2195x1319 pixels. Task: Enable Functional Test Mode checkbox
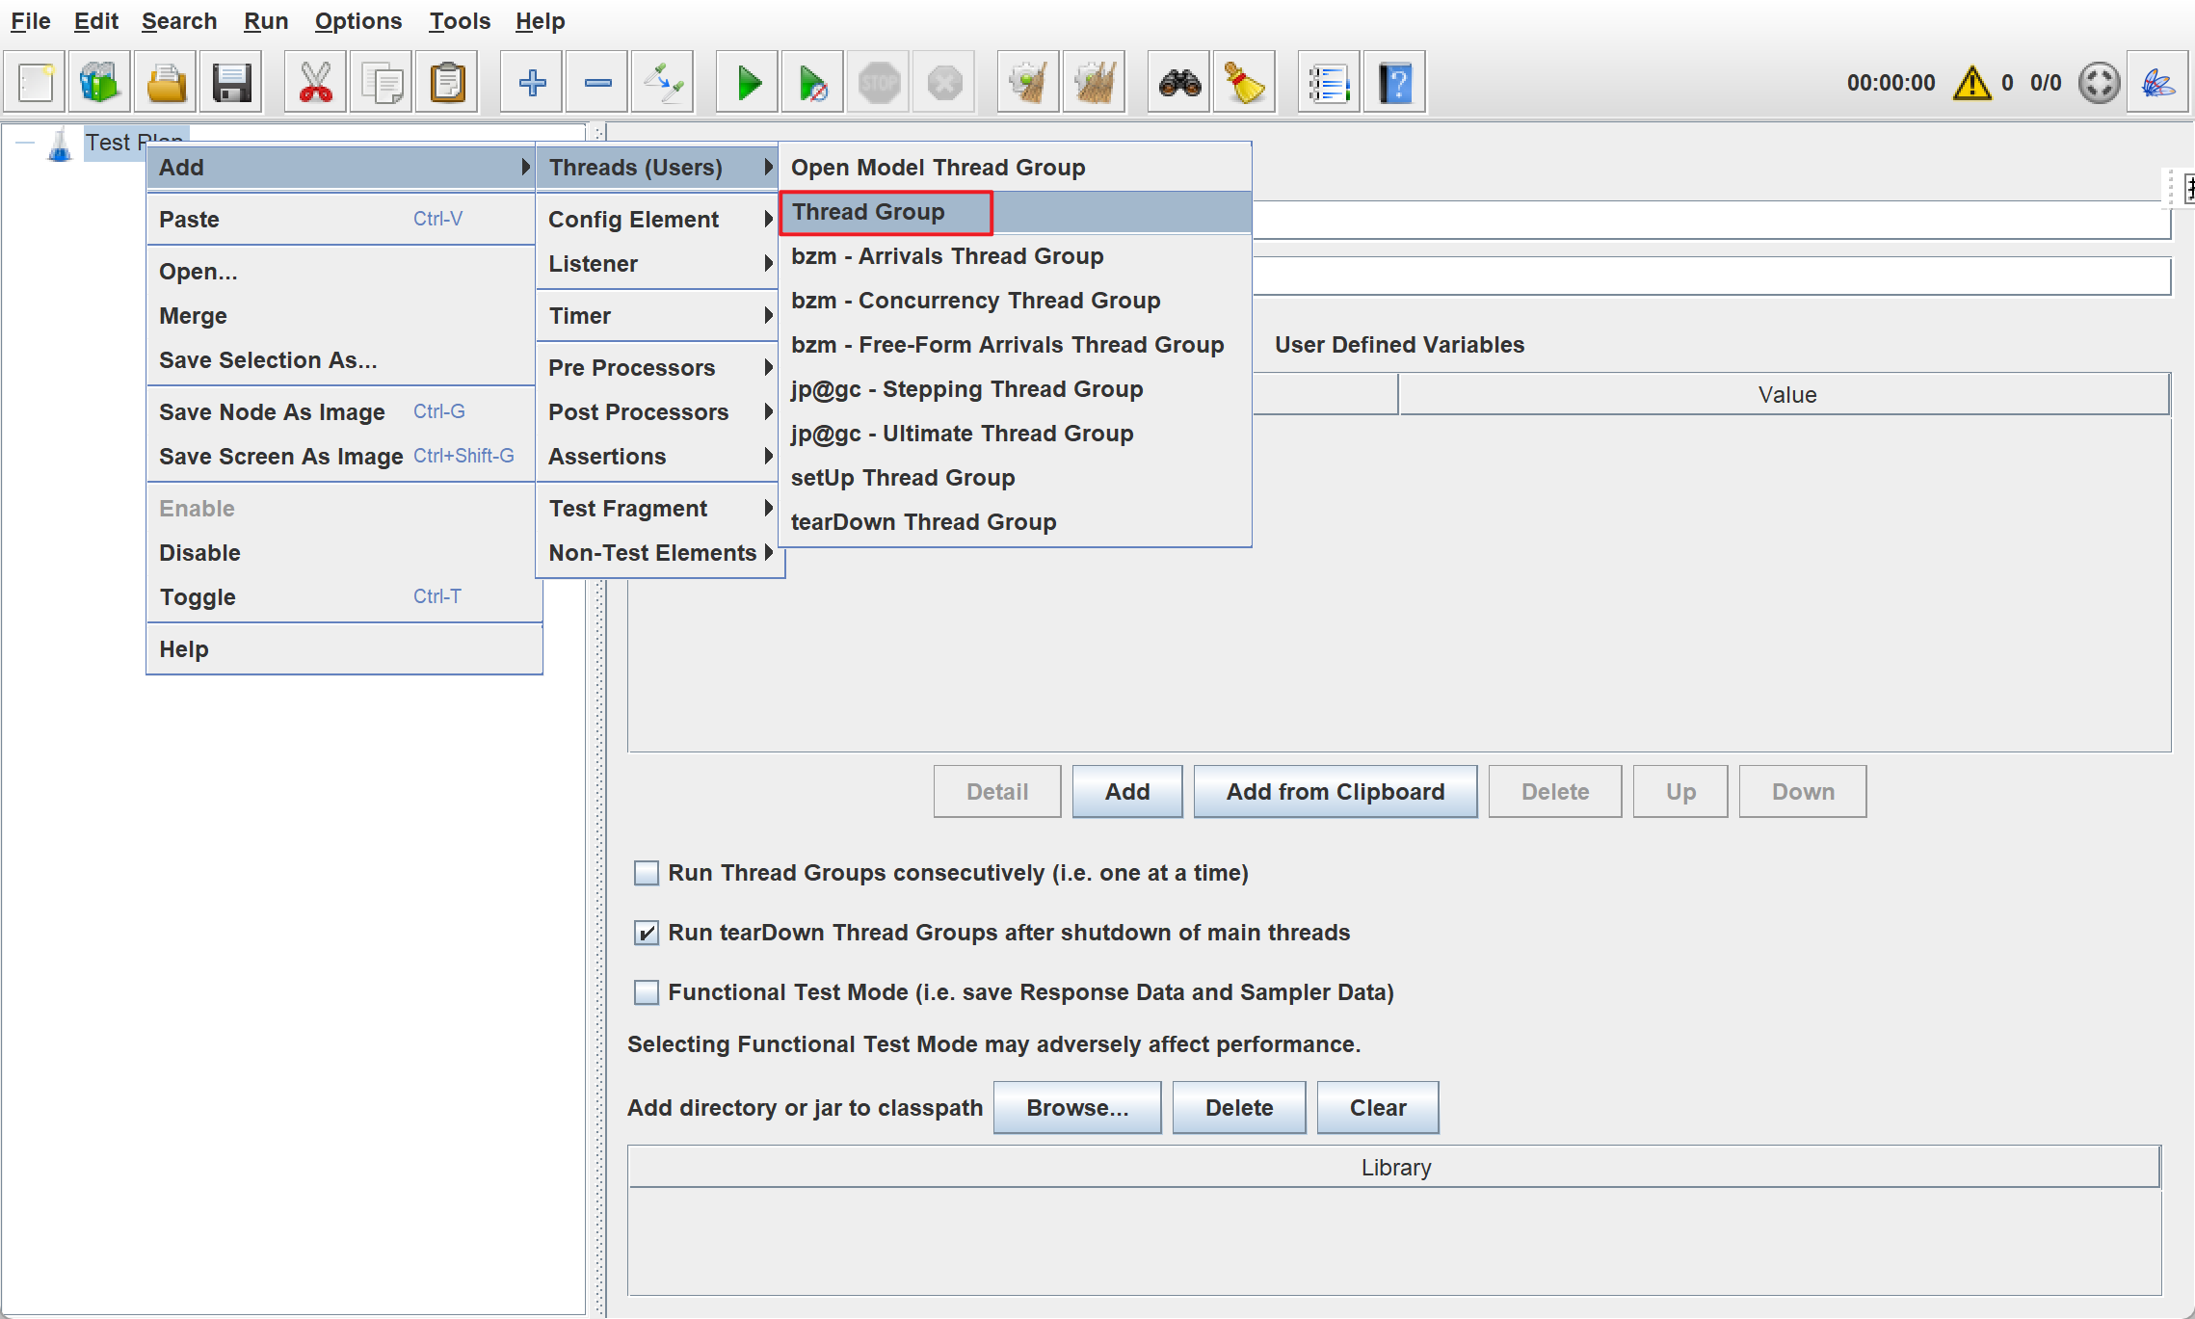647,992
